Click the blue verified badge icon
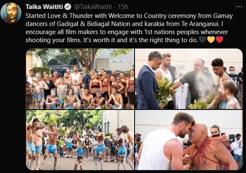The width and height of the screenshot is (246, 173). coord(68,7)
